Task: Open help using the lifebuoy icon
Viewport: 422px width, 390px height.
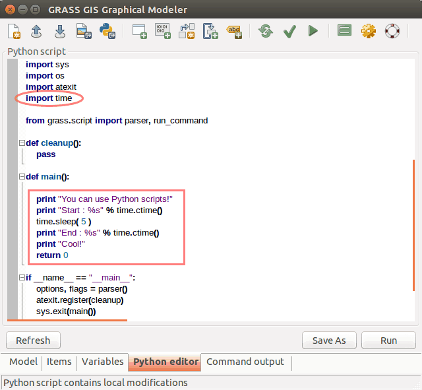Action: pyautogui.click(x=392, y=31)
